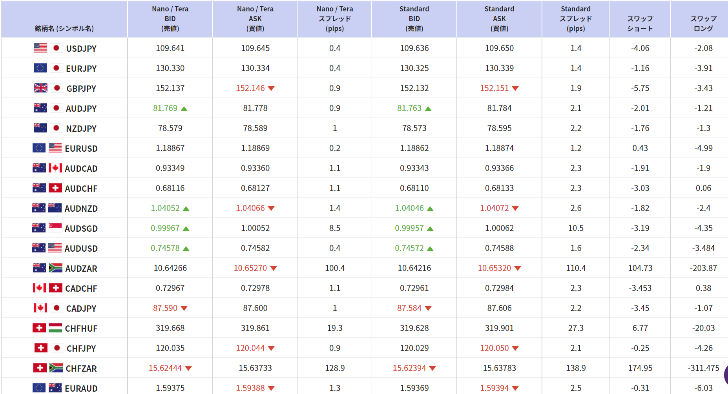The height and width of the screenshot is (394, 728).
Task: Click the red down arrow beside 15.62444
Action: 188,369
